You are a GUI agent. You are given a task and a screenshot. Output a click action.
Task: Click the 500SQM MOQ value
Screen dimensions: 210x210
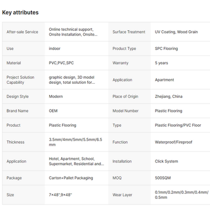(x=163, y=178)
